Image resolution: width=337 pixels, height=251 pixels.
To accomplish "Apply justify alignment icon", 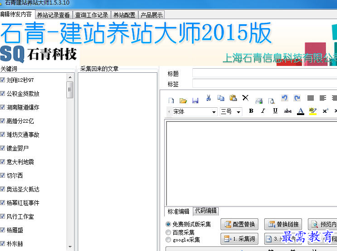I will [x=310, y=98].
